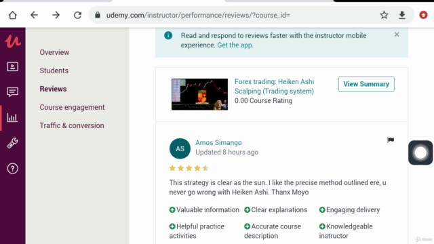Dismiss the instructor mobile app banner

(397, 35)
